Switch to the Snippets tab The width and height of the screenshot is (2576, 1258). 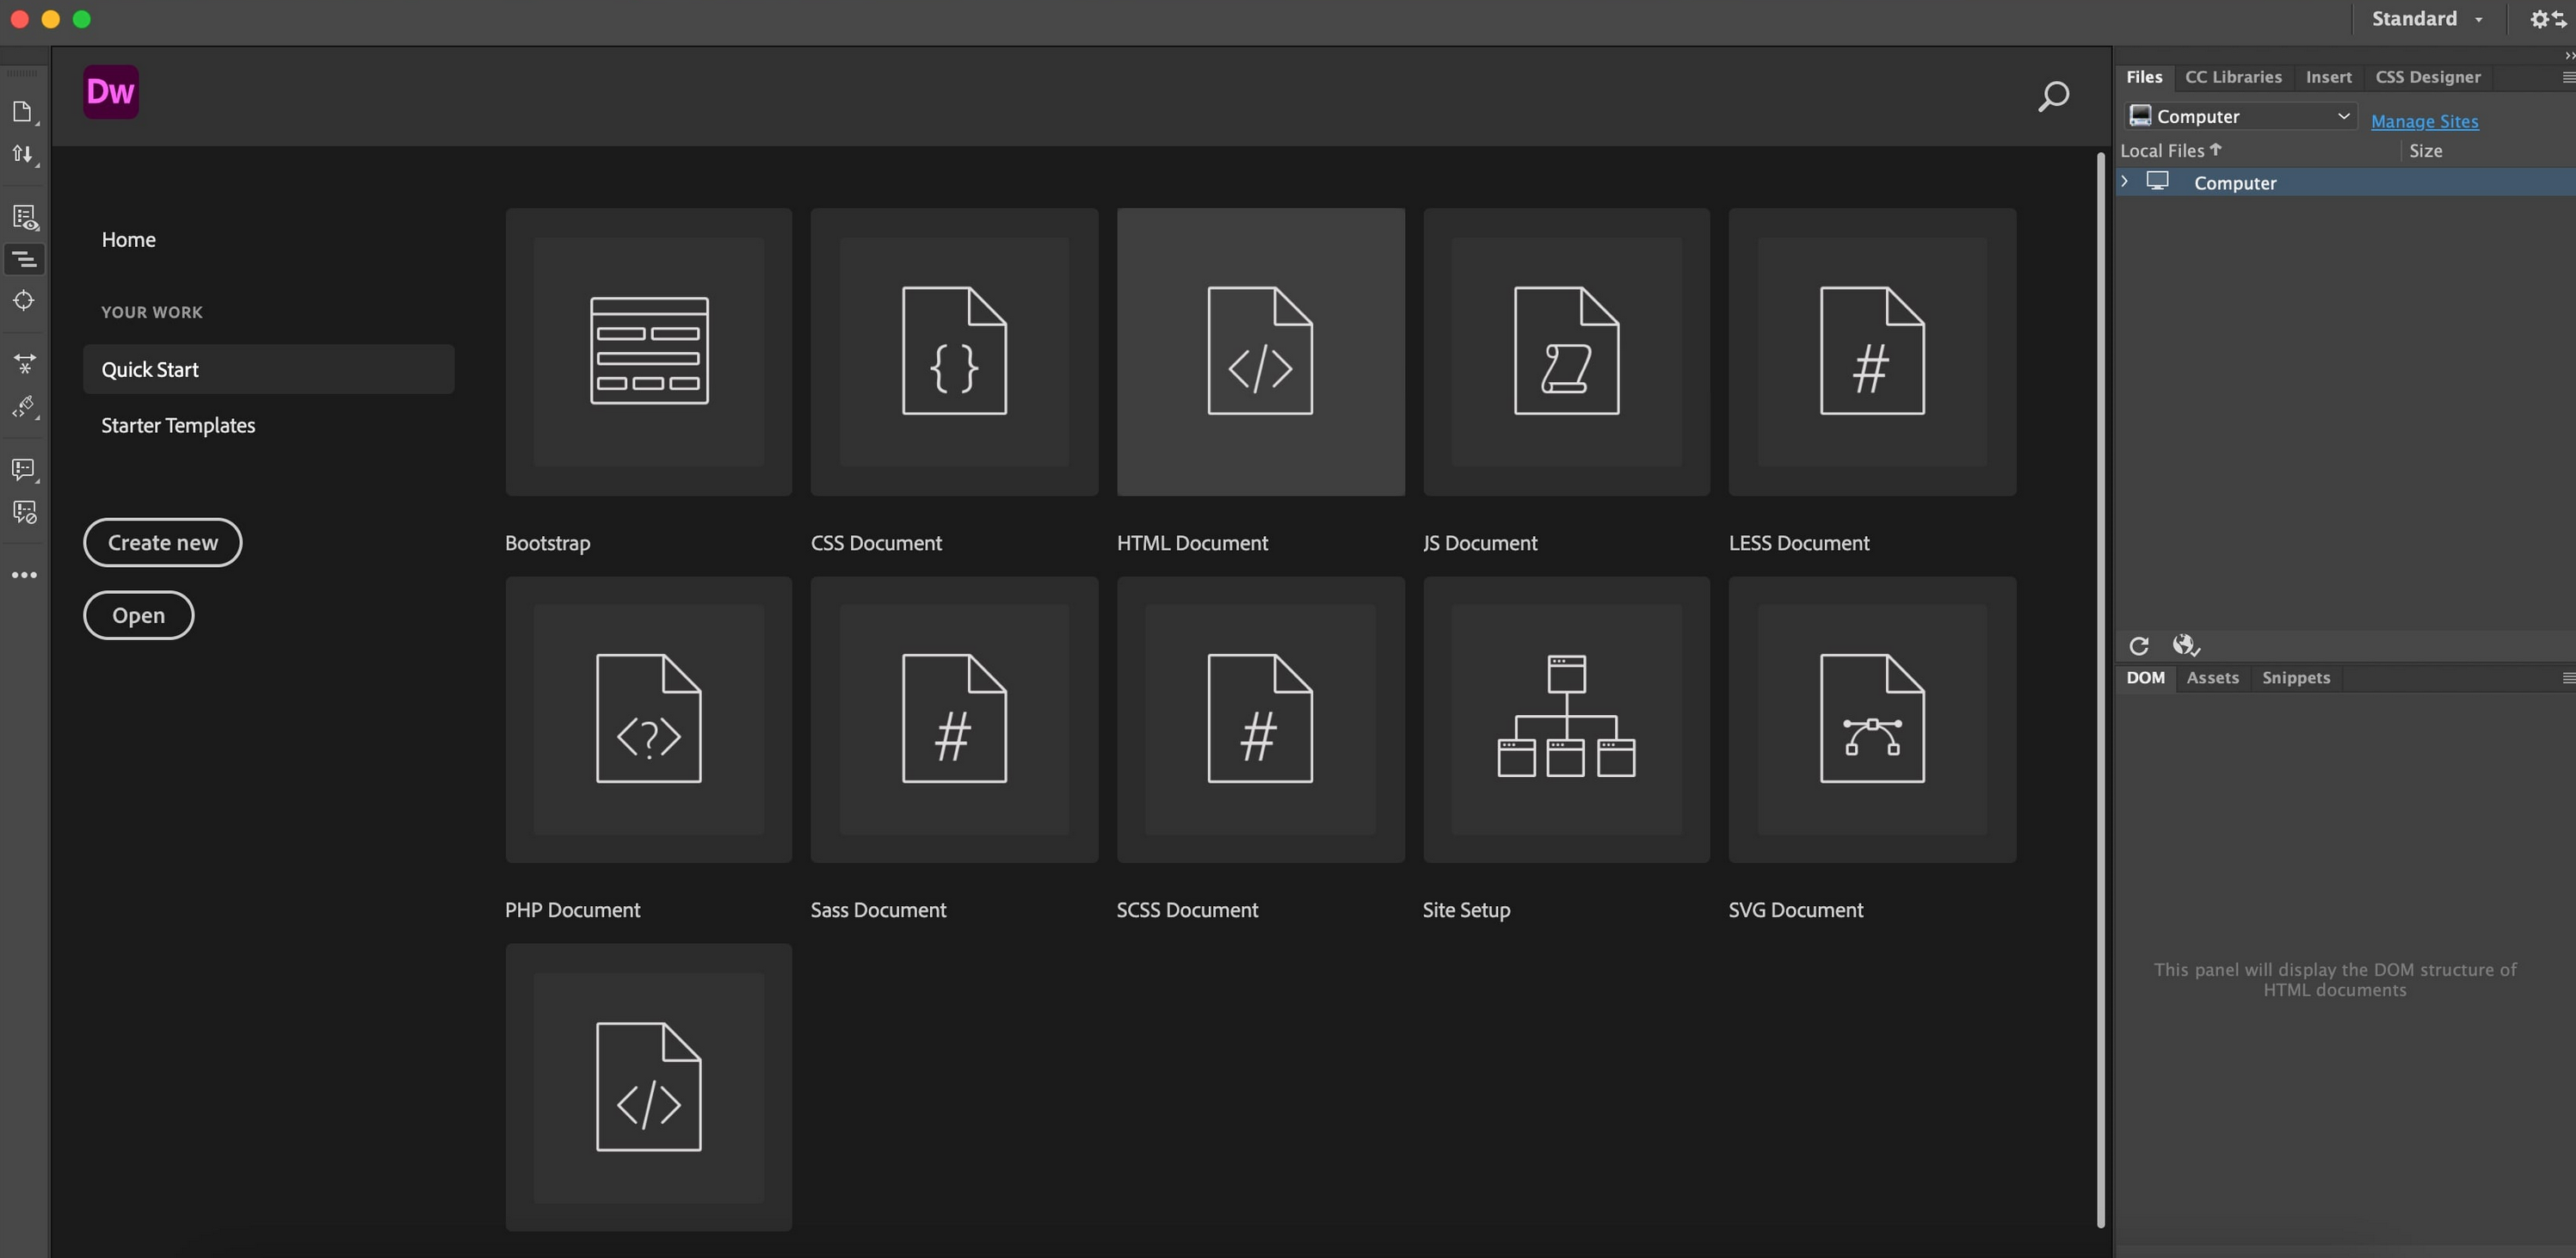(2296, 678)
